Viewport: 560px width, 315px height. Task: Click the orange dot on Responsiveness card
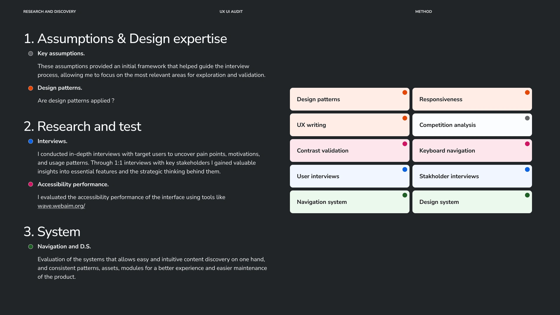point(527,92)
